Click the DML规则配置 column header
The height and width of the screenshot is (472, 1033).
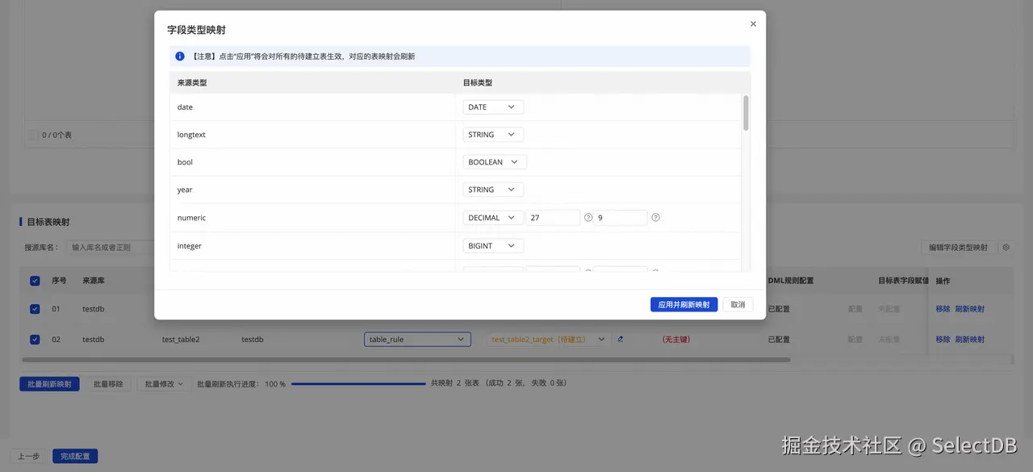[x=791, y=281]
